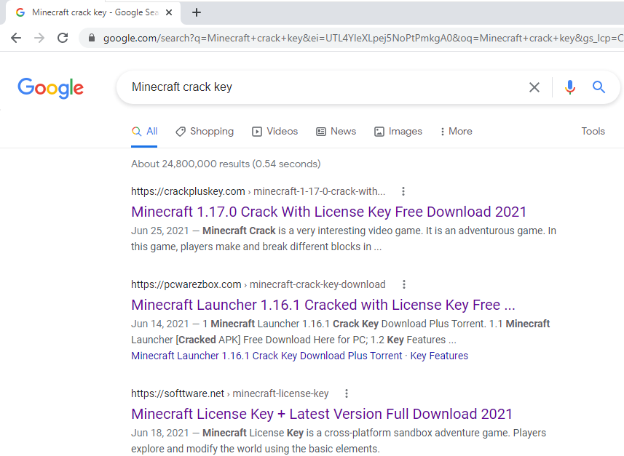Click the Google favicon on the browser tab
Screen dimensions: 624x456
(20, 12)
